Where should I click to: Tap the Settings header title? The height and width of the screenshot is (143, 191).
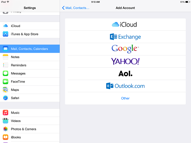coord(30,8)
